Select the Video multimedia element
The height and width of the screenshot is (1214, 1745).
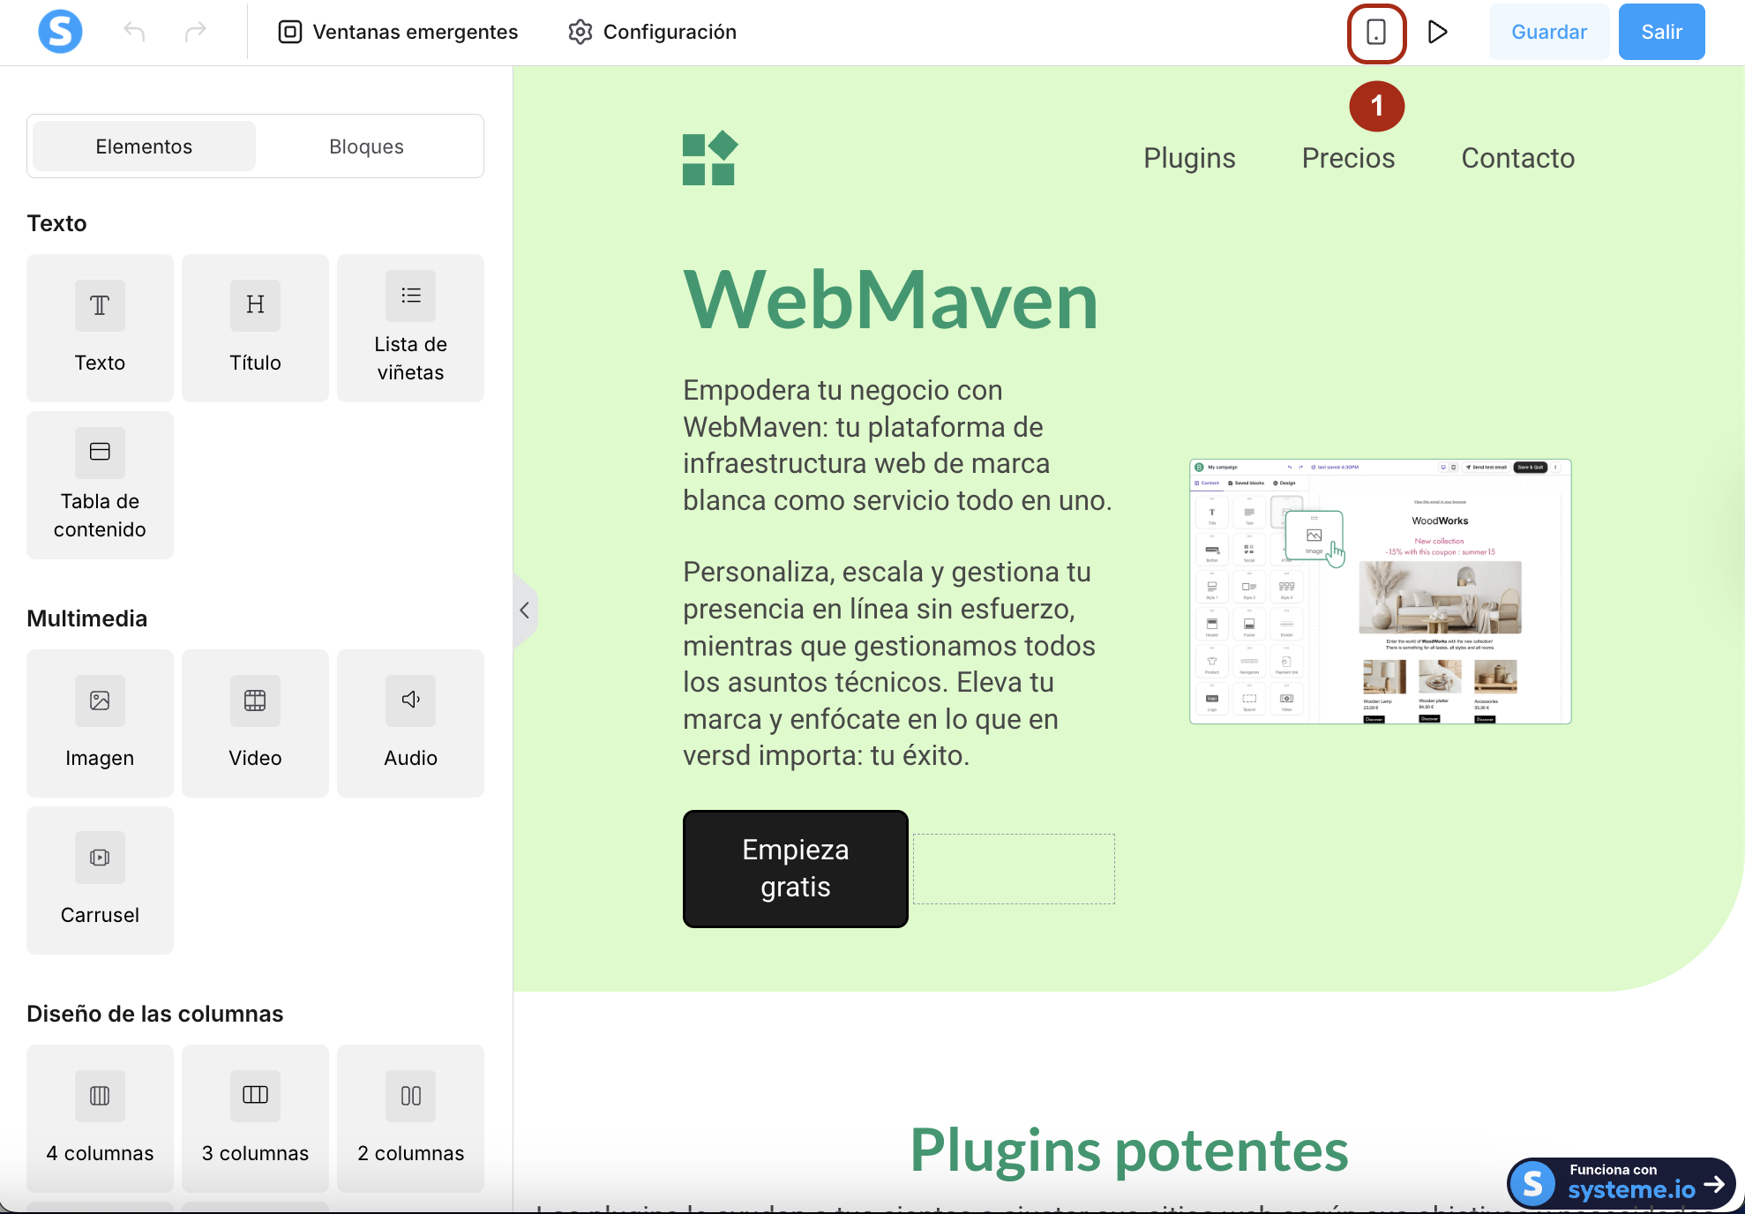255,723
